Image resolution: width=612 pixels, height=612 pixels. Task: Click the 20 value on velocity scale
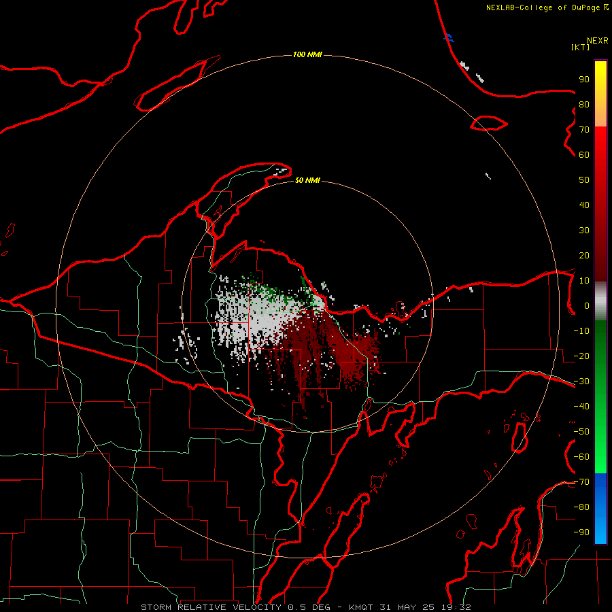coord(584,256)
